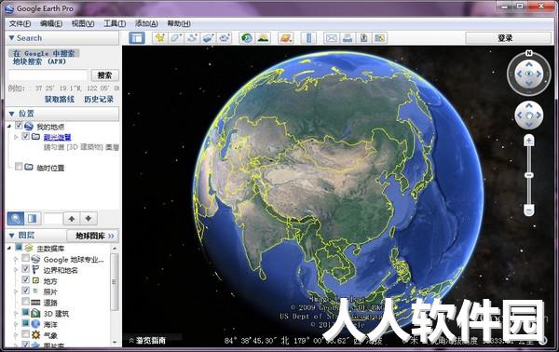The width and height of the screenshot is (559, 352).
Task: Click look joystick up arrow
Action: [x=529, y=64]
